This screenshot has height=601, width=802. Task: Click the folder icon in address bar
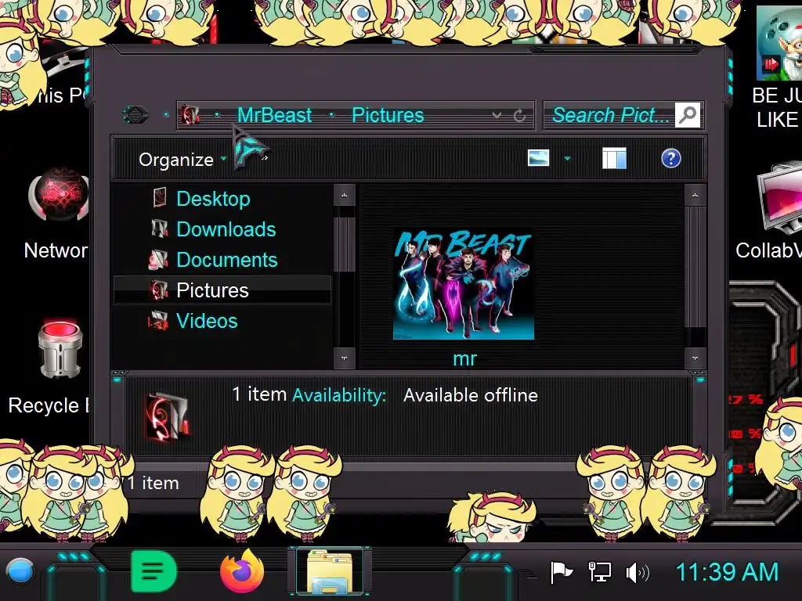click(190, 115)
